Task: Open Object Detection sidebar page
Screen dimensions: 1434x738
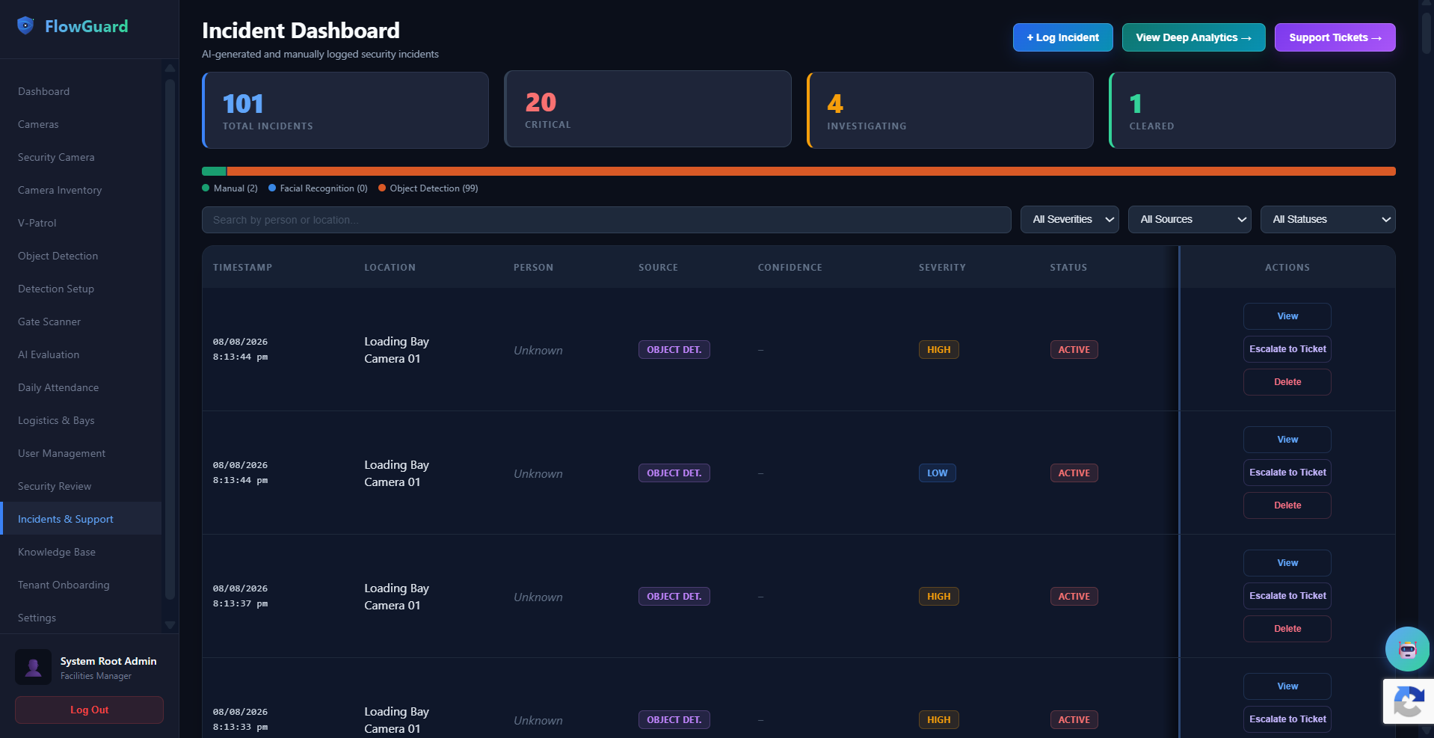Action: (81, 256)
